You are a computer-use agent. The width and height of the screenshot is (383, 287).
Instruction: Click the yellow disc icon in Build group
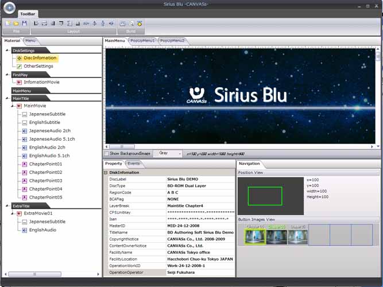coord(140,24)
